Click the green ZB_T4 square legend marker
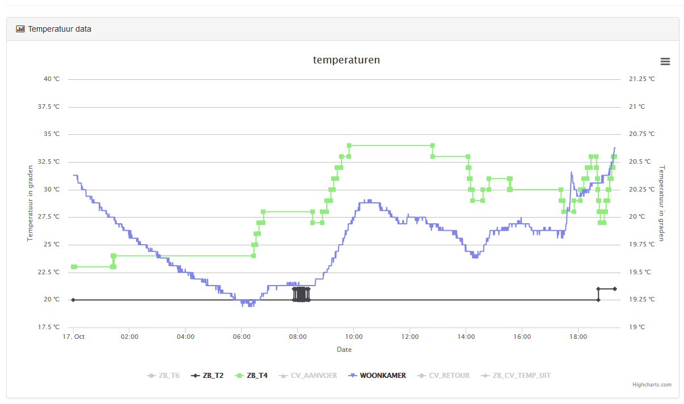Image resolution: width=684 pixels, height=404 pixels. pos(239,376)
